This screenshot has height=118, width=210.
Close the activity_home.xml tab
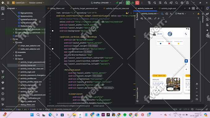coord(155,8)
